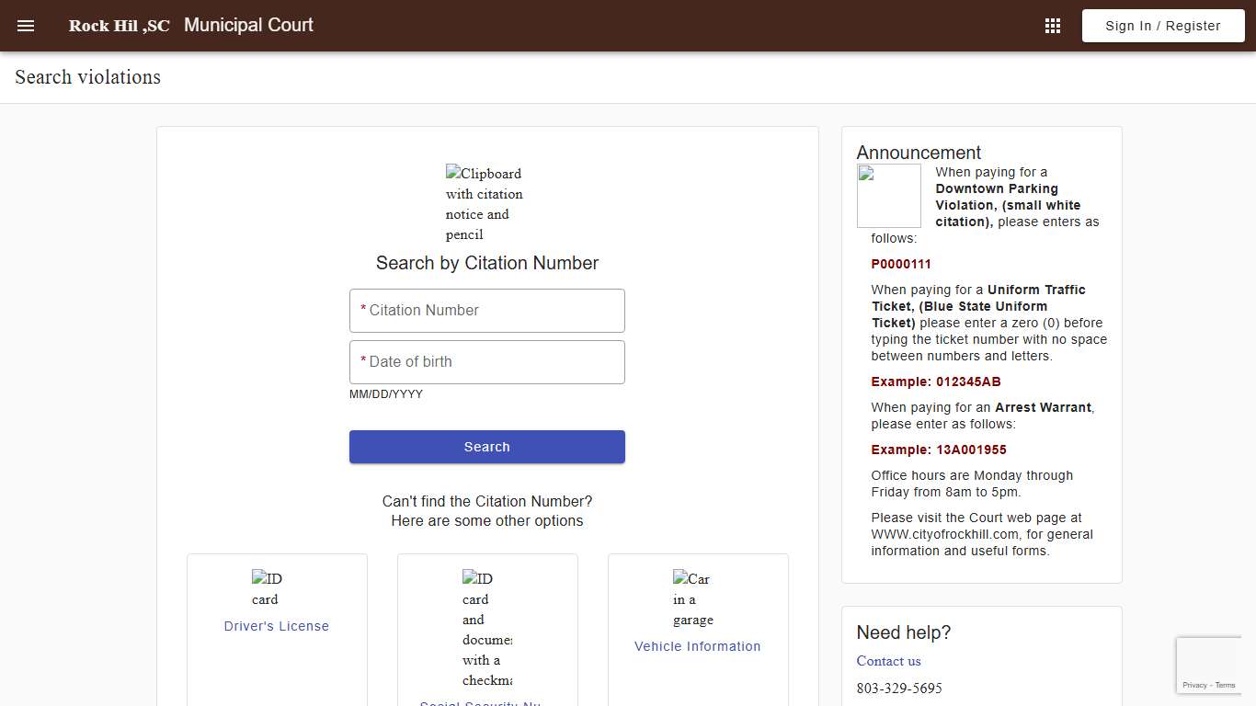Select the Search violations page heading

(87, 77)
